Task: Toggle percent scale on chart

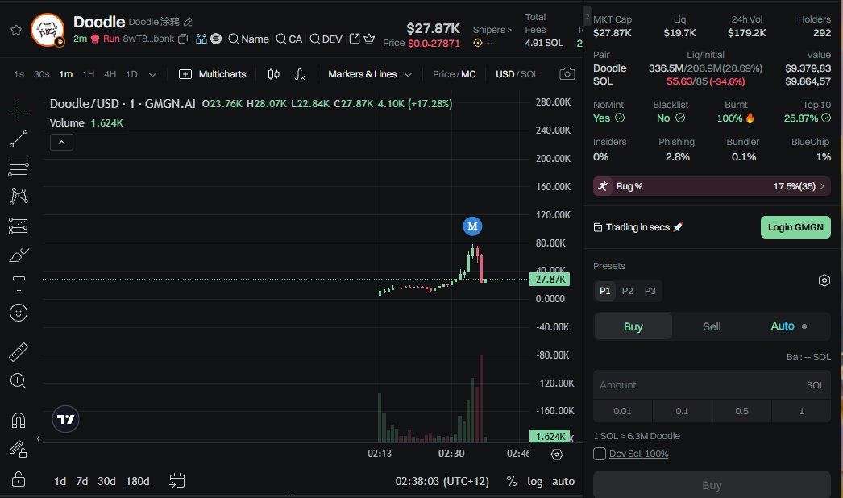Action: [x=511, y=481]
